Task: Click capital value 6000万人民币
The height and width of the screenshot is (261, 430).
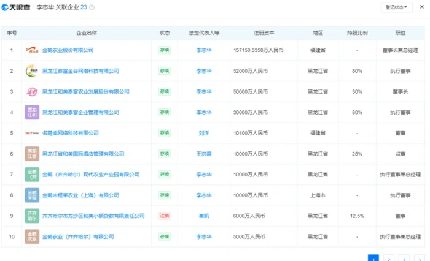Action: coord(249,216)
